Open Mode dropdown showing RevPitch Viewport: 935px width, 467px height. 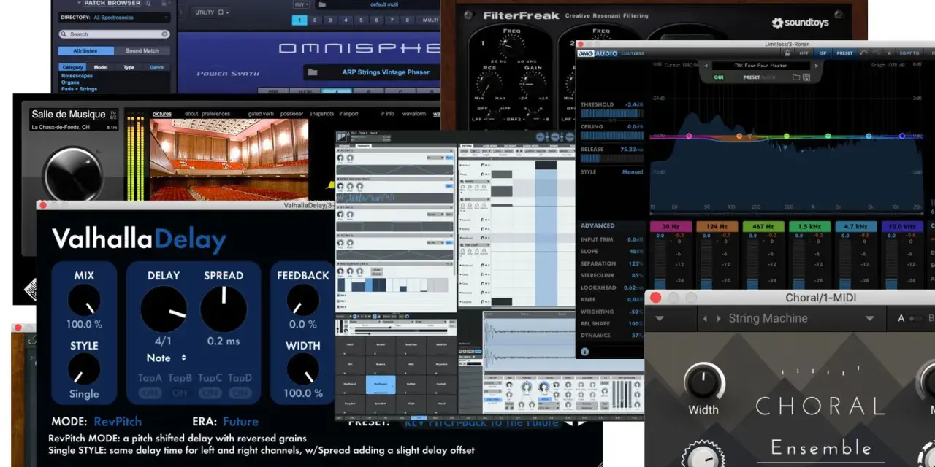pyautogui.click(x=118, y=421)
